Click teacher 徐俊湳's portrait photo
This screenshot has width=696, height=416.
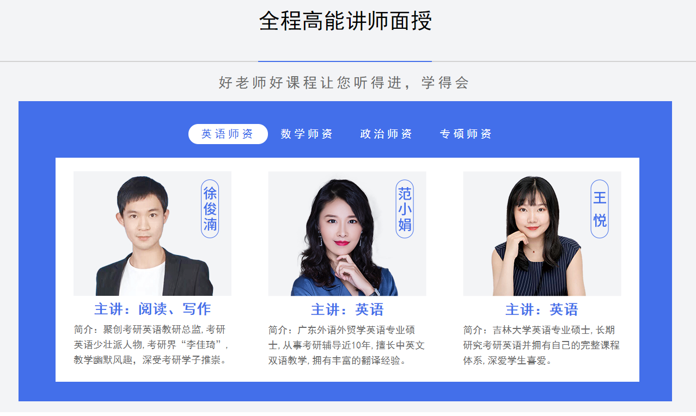[x=152, y=234]
